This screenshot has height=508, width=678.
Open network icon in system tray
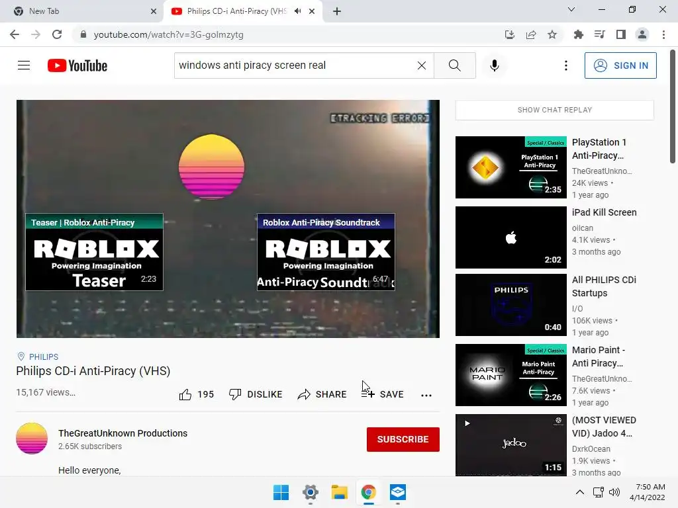point(599,492)
